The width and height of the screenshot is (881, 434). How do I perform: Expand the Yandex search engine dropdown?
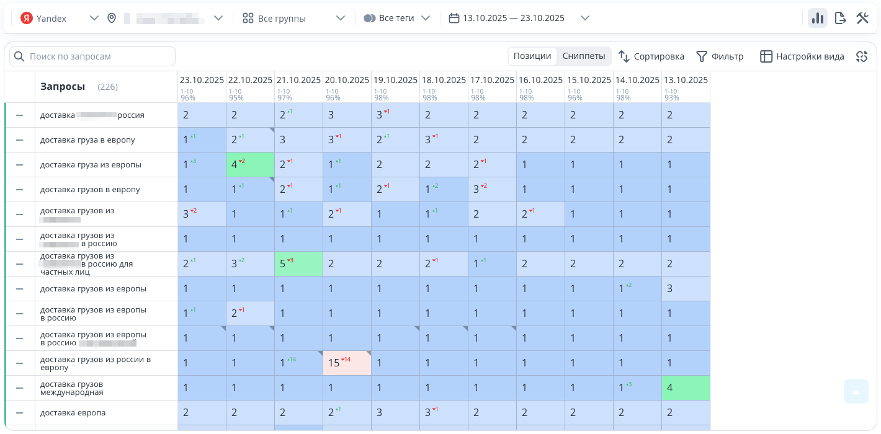94,18
